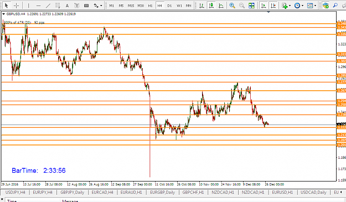The image size is (346, 202).
Task: Open the USDCAD,Daily chart tab
Action: tap(313, 192)
